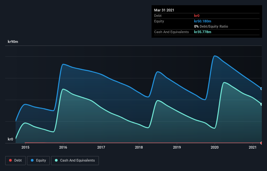
Task: Toggle the Equity series legend button
Action: (x=38, y=161)
